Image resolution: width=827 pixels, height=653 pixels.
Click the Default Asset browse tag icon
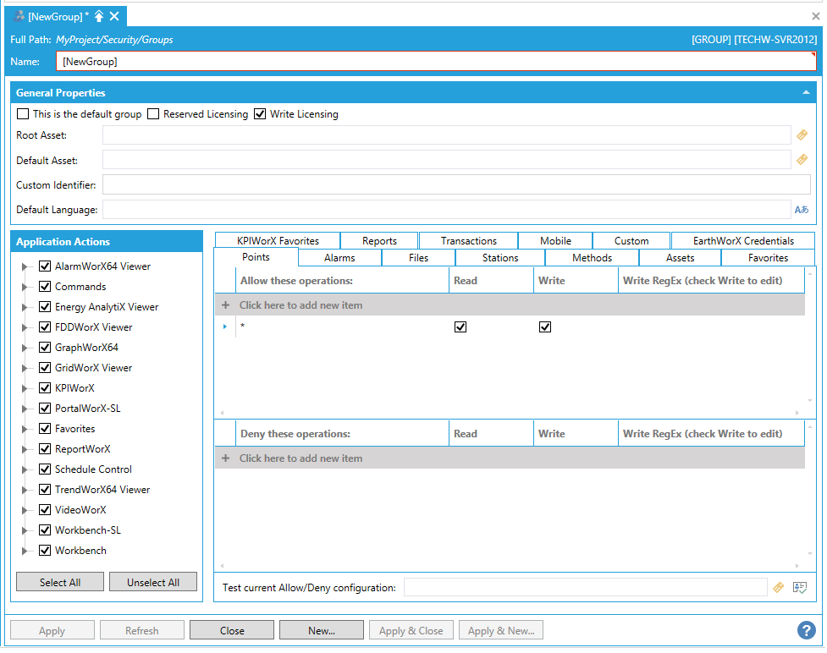click(801, 160)
